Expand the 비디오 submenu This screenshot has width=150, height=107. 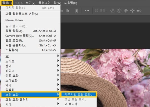click(x=30, y=71)
